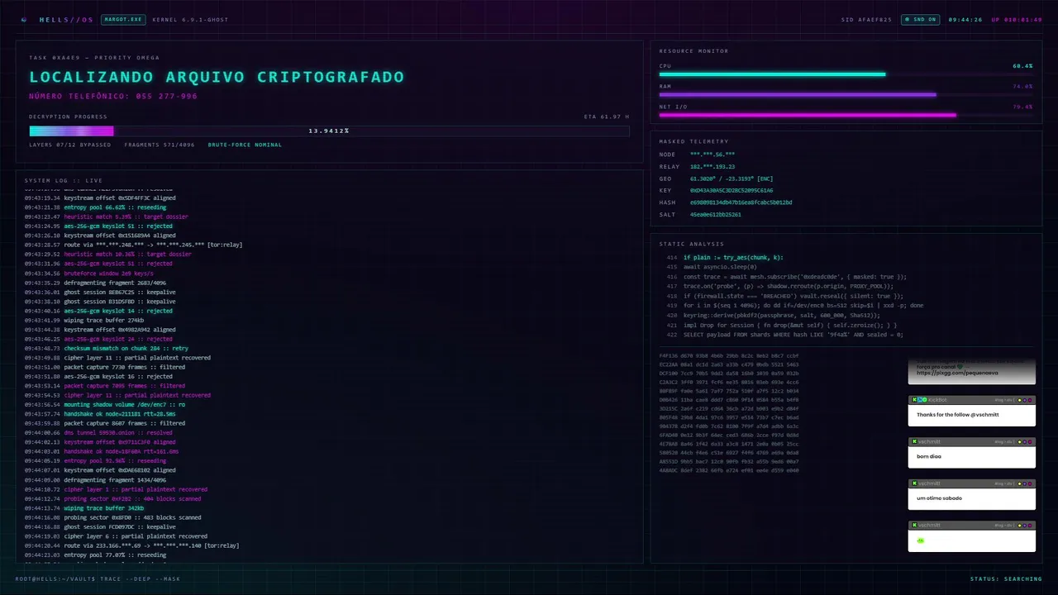Click the 'RESOURCE MONITOR' panel header
This screenshot has height=595, width=1058.
click(694, 51)
